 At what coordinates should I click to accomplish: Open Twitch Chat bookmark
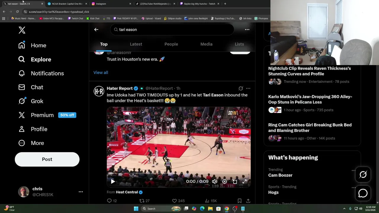coord(76,18)
